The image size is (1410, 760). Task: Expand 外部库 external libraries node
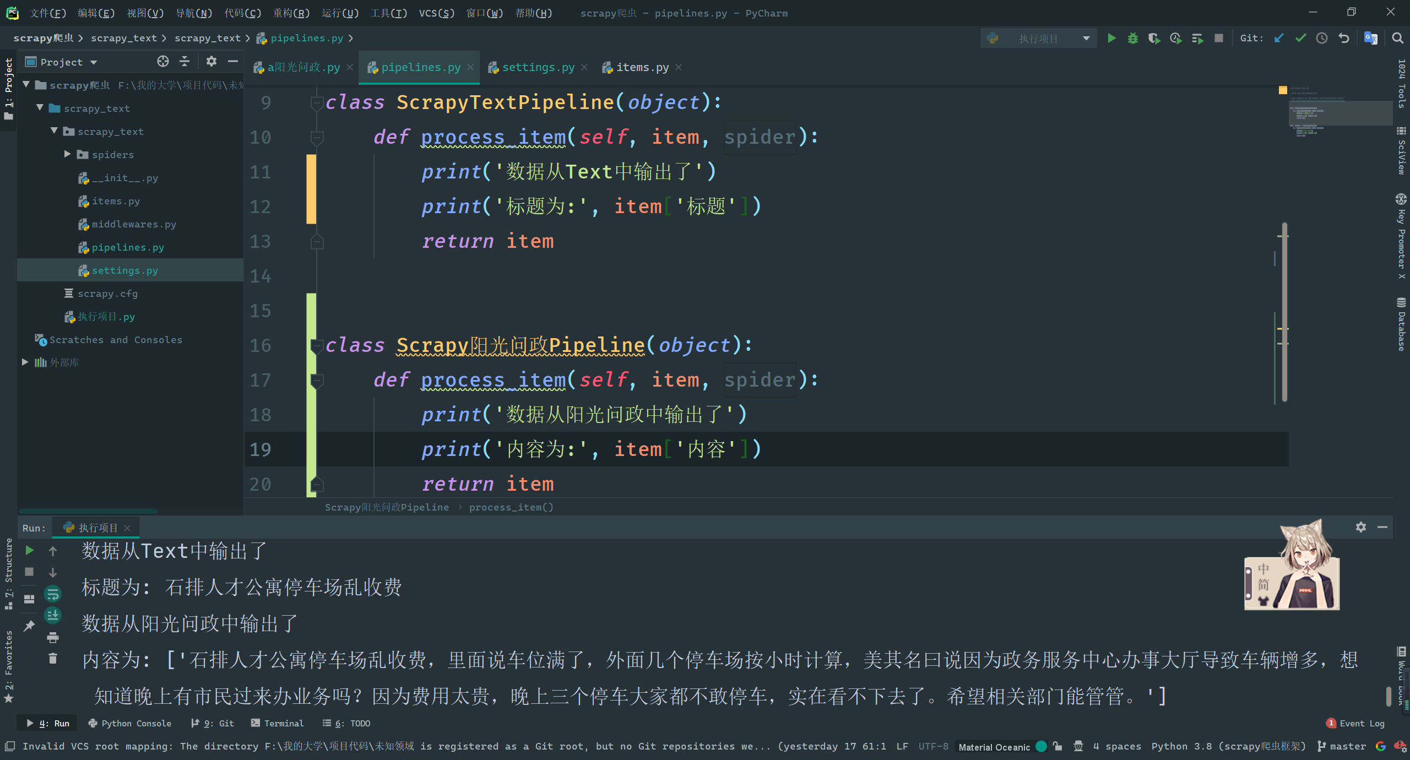coord(25,362)
